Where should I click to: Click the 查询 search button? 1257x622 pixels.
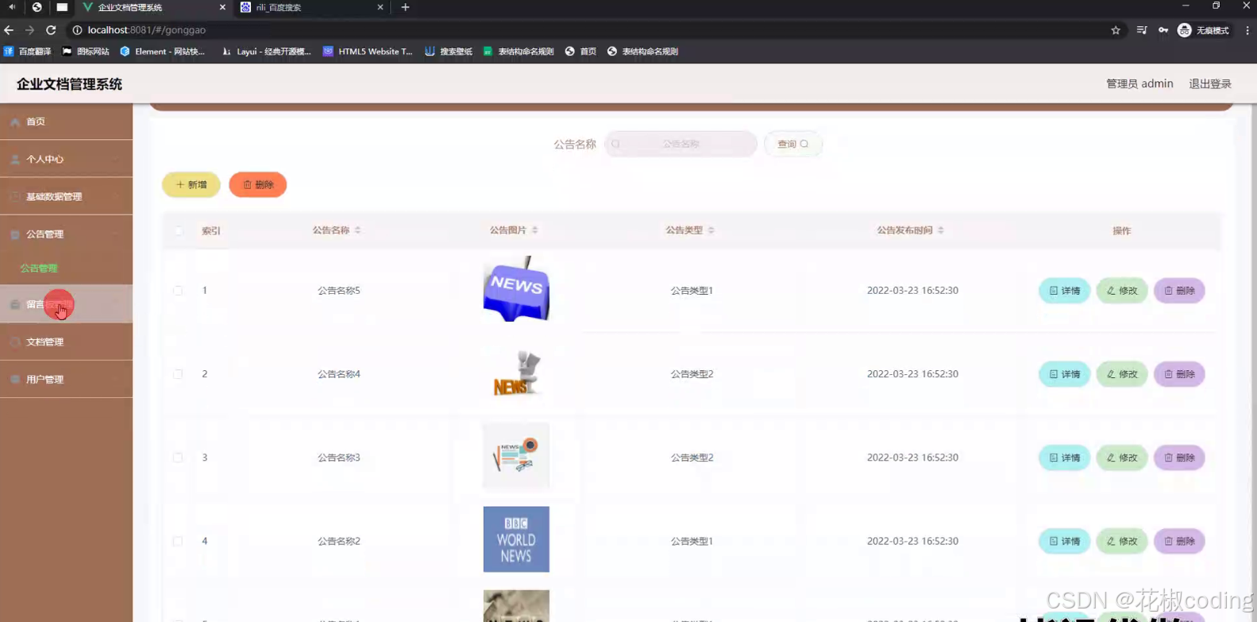[x=792, y=144]
